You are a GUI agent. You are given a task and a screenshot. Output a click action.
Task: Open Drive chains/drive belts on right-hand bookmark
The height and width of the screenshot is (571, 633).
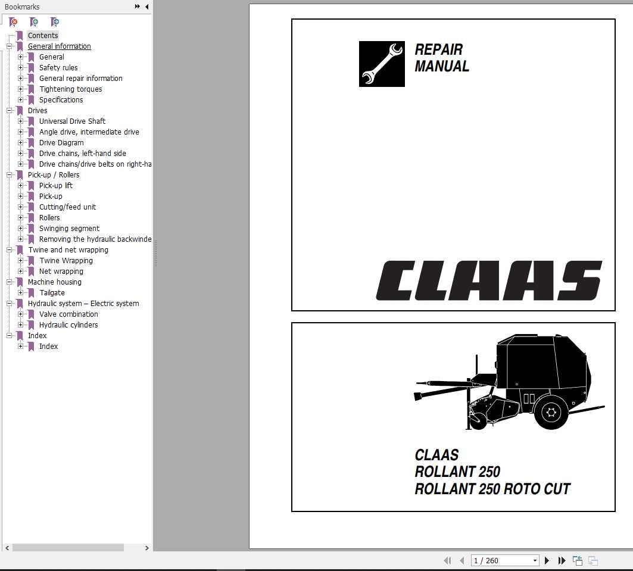point(95,164)
